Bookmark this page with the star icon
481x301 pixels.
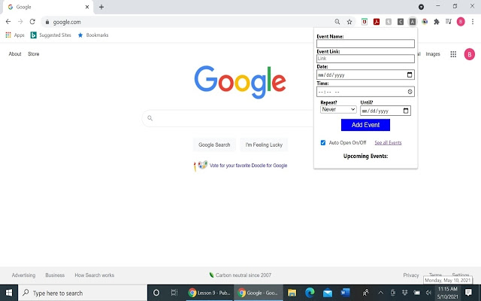click(349, 22)
